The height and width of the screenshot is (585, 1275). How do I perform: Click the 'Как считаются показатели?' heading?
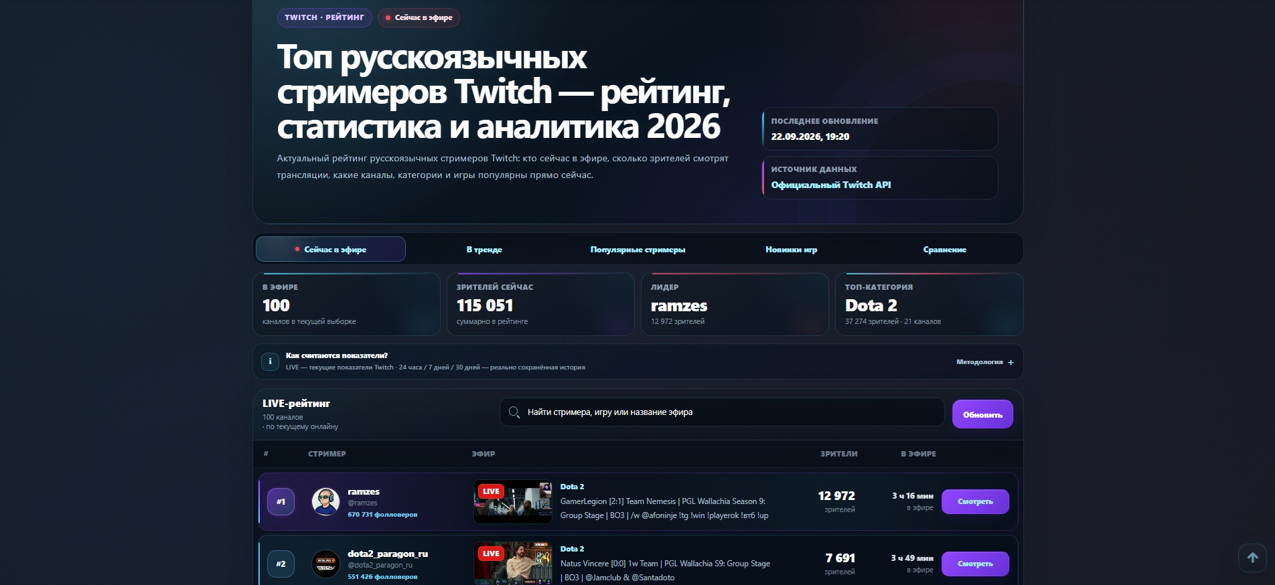pos(337,355)
